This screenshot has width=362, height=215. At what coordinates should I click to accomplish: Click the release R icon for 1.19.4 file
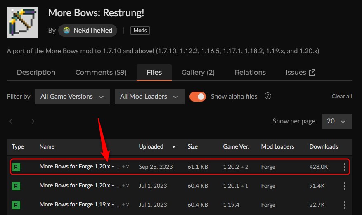pyautogui.click(x=16, y=205)
